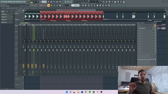168x94 pixels.
Task: Open Windows Search on taskbar
Action: tap(71, 92)
